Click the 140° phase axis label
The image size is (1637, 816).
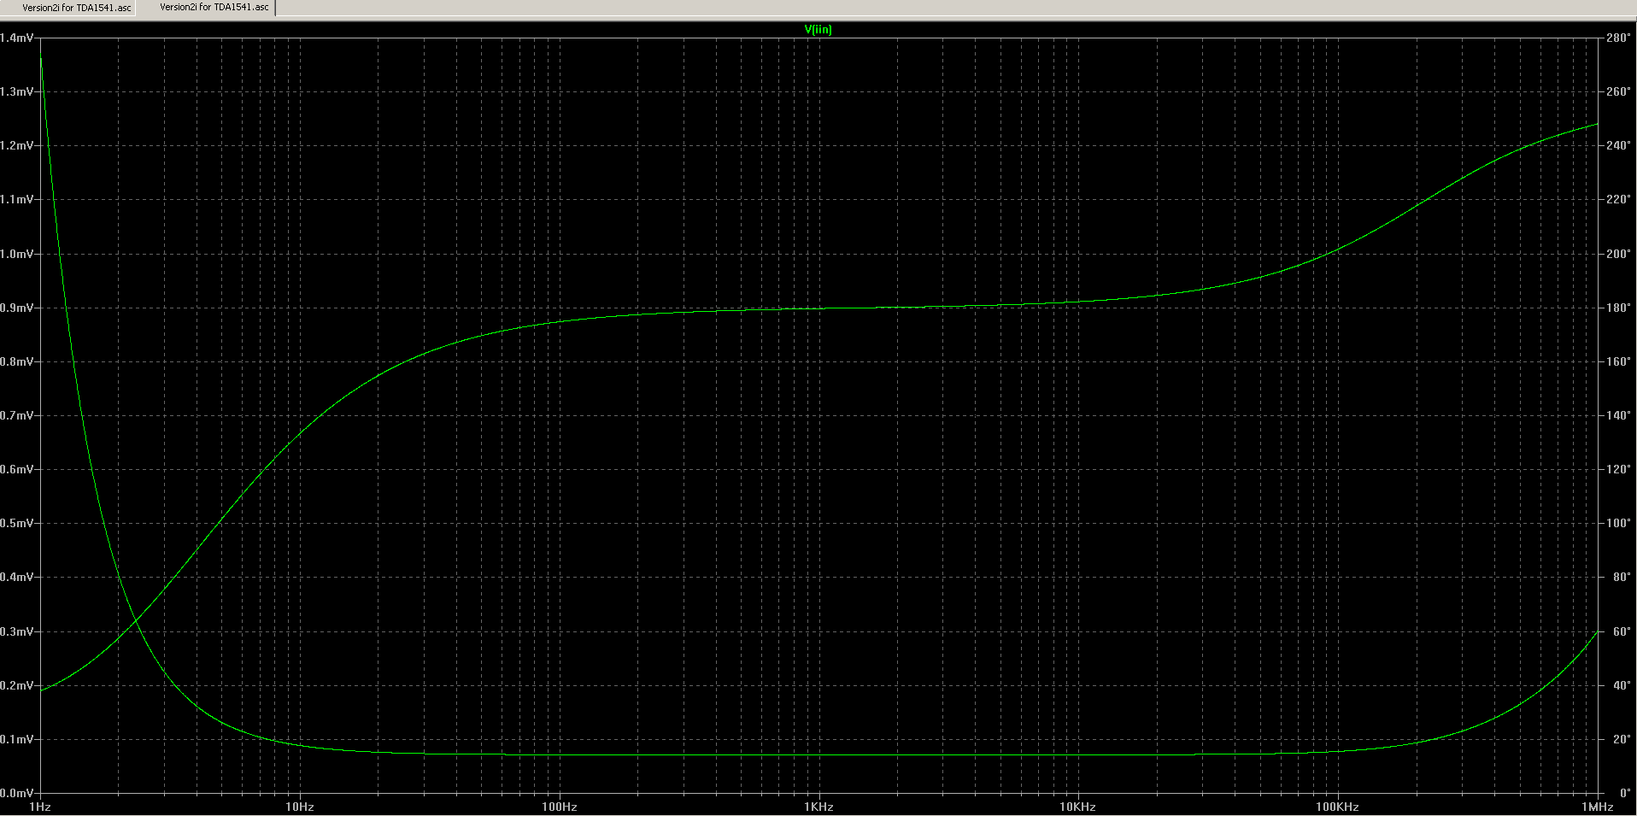tap(1617, 415)
